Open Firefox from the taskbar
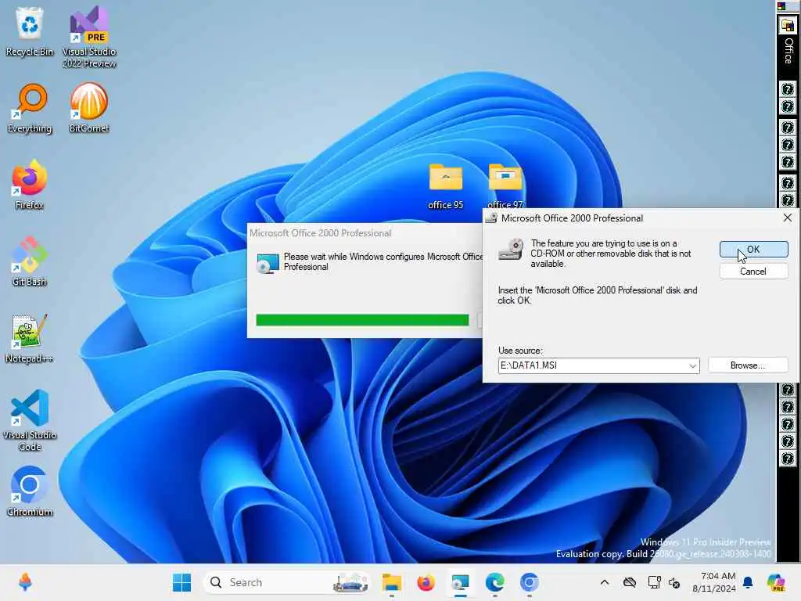 [426, 582]
